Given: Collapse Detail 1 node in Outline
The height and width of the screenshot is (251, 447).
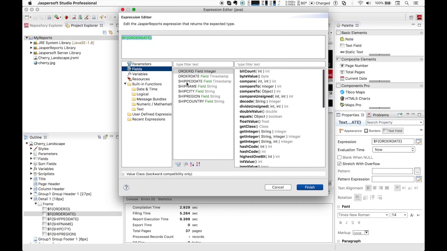Looking at the screenshot, I should coord(31,199).
